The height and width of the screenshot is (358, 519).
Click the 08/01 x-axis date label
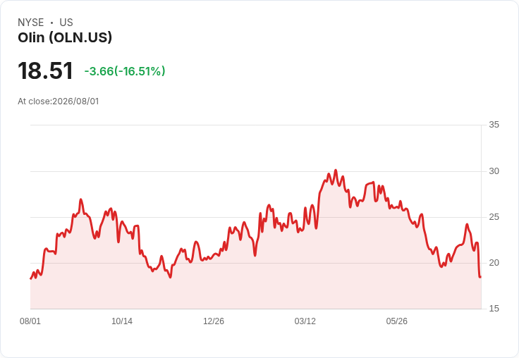tap(30, 321)
